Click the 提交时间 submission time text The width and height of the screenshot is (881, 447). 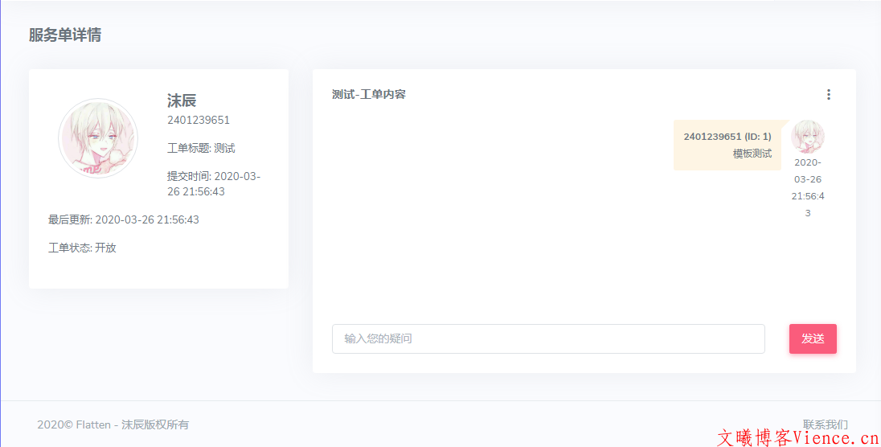(x=213, y=184)
